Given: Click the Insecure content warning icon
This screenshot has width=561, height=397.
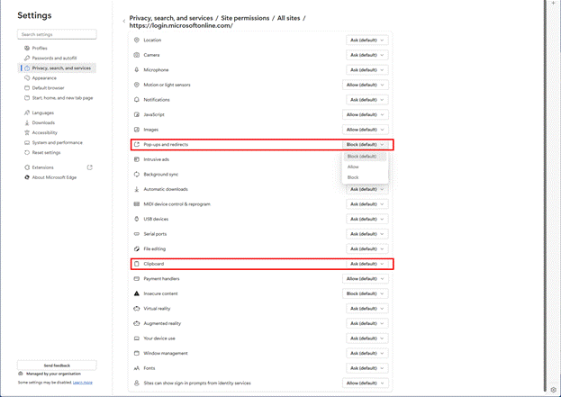Looking at the screenshot, I should [x=137, y=293].
